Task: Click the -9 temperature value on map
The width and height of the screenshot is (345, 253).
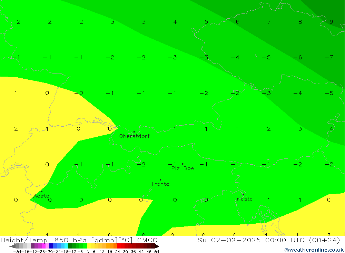Action: [x=329, y=22]
